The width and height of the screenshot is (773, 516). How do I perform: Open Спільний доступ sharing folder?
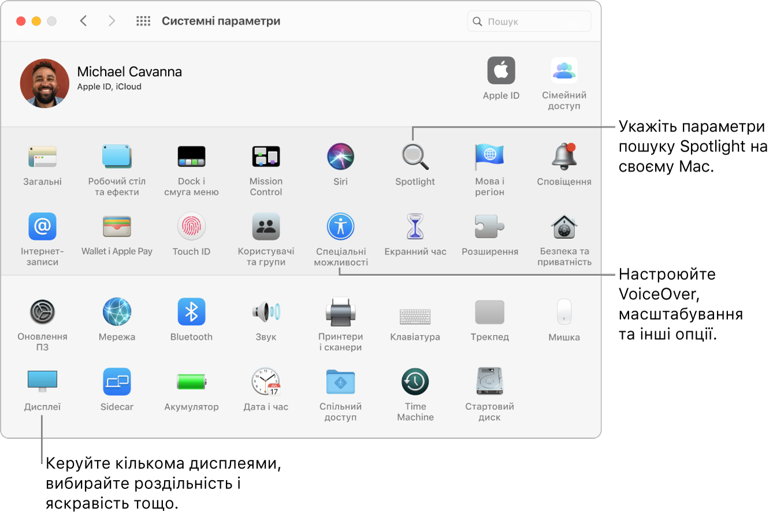(340, 382)
